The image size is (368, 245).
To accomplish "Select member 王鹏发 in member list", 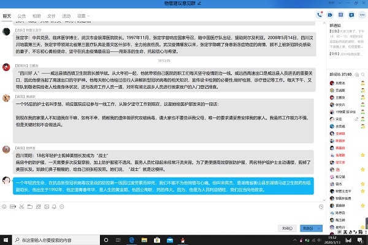I will coord(340,97).
